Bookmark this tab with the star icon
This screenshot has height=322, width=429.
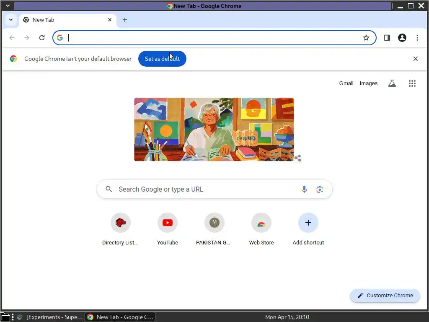point(366,38)
